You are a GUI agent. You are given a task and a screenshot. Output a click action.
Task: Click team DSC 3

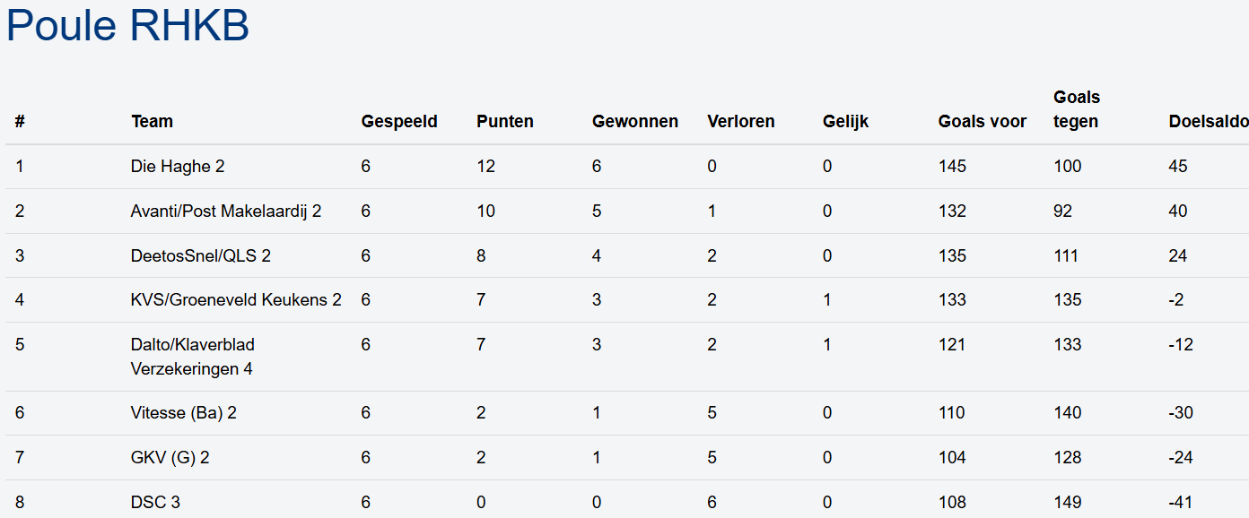click(155, 502)
